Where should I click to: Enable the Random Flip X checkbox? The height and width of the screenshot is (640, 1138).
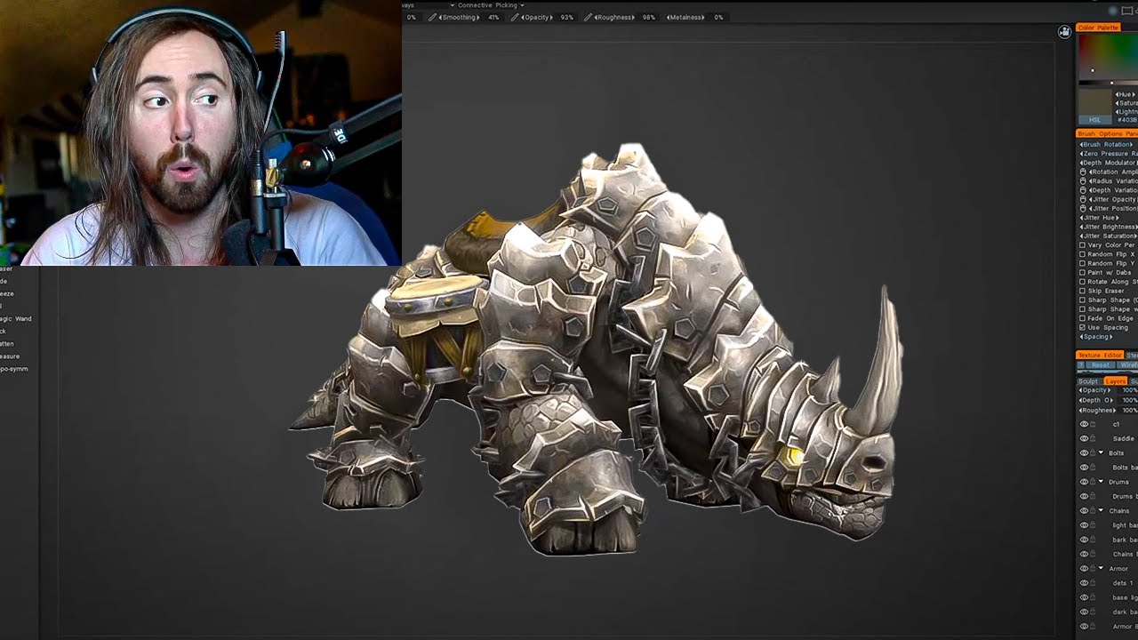[x=1083, y=254]
